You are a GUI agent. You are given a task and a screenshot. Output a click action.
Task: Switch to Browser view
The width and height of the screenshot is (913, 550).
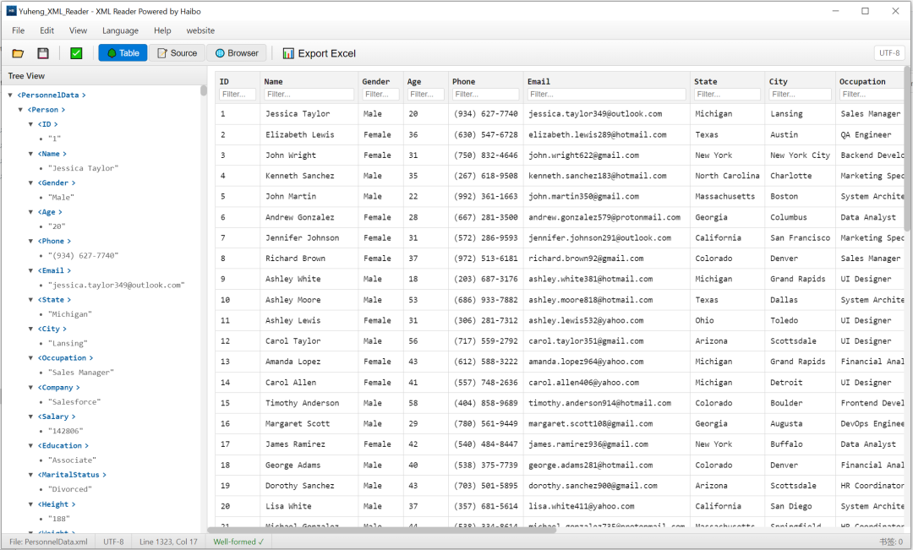click(237, 53)
